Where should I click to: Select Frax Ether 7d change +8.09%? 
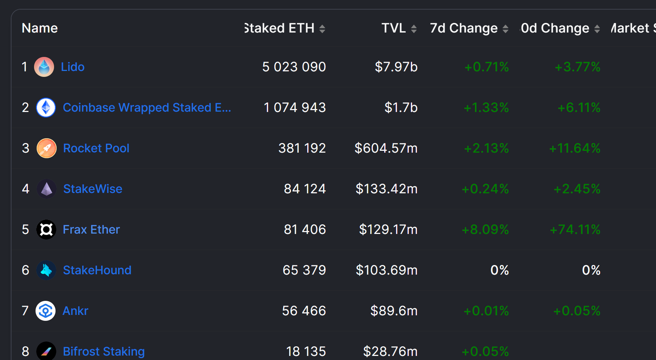pos(485,230)
